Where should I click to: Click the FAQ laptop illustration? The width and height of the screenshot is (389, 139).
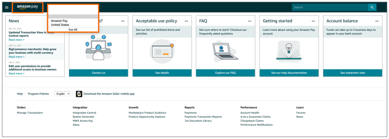(225, 51)
